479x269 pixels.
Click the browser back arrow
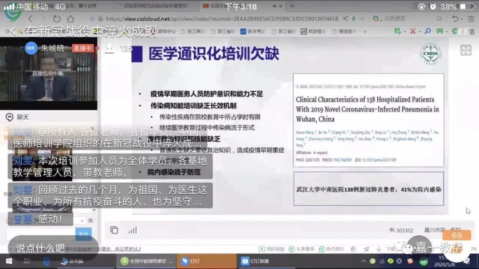coord(30,19)
